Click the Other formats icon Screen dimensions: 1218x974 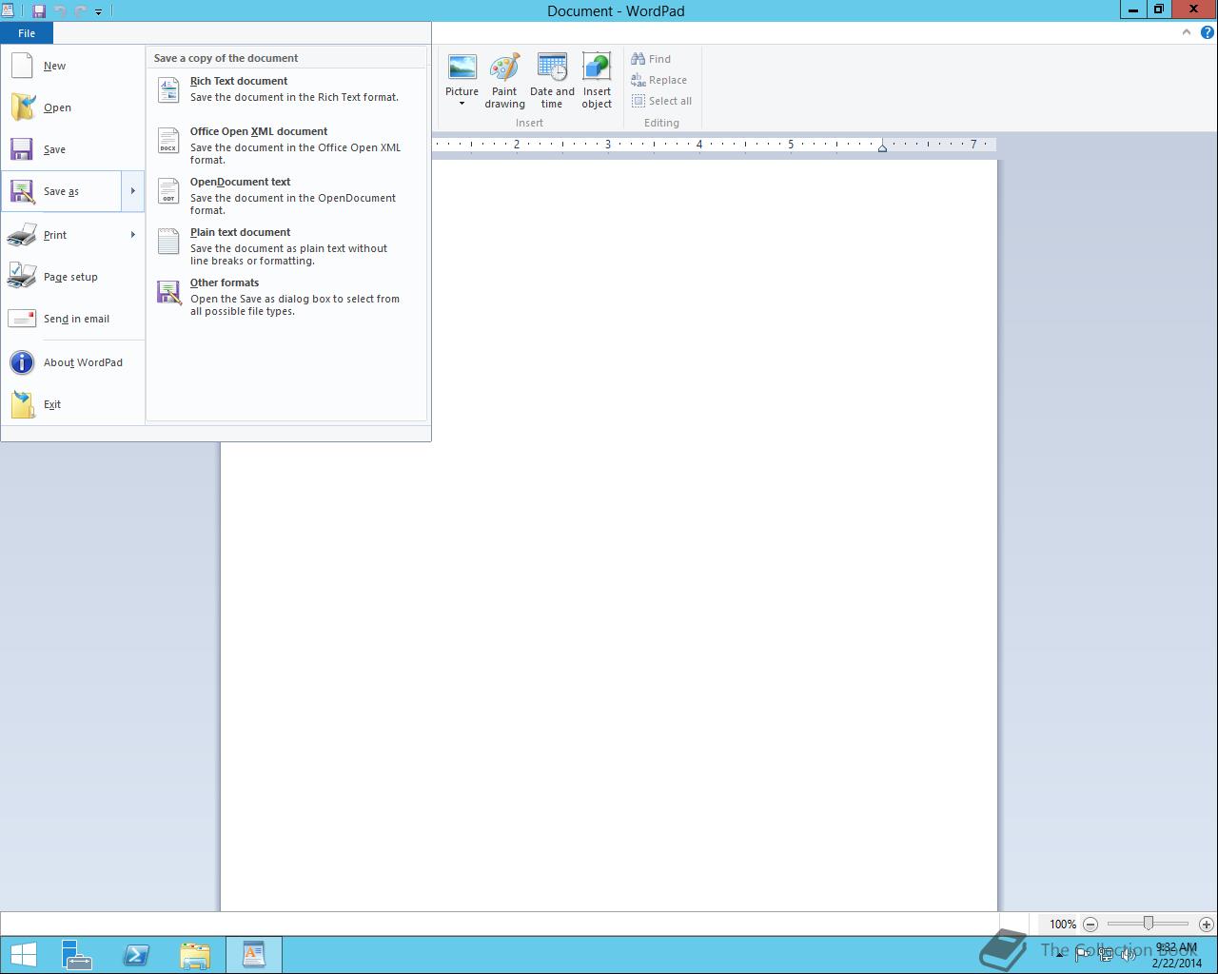[x=168, y=292]
